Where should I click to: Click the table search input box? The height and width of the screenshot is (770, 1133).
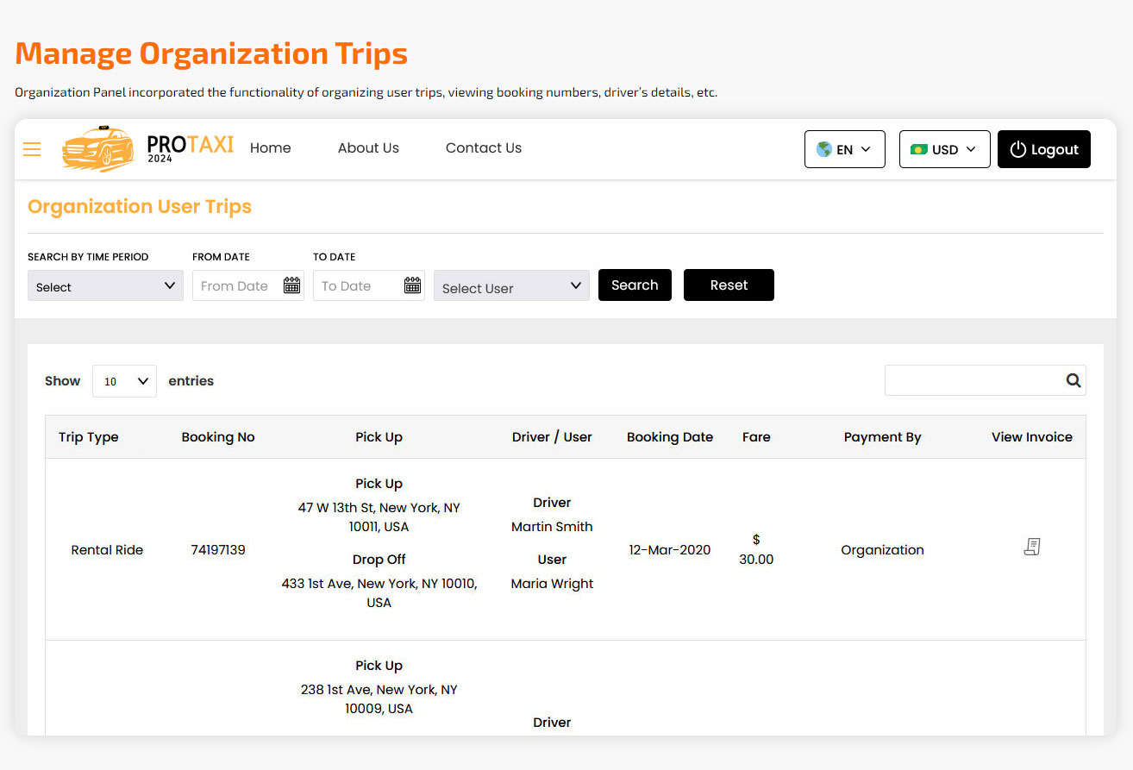point(985,380)
